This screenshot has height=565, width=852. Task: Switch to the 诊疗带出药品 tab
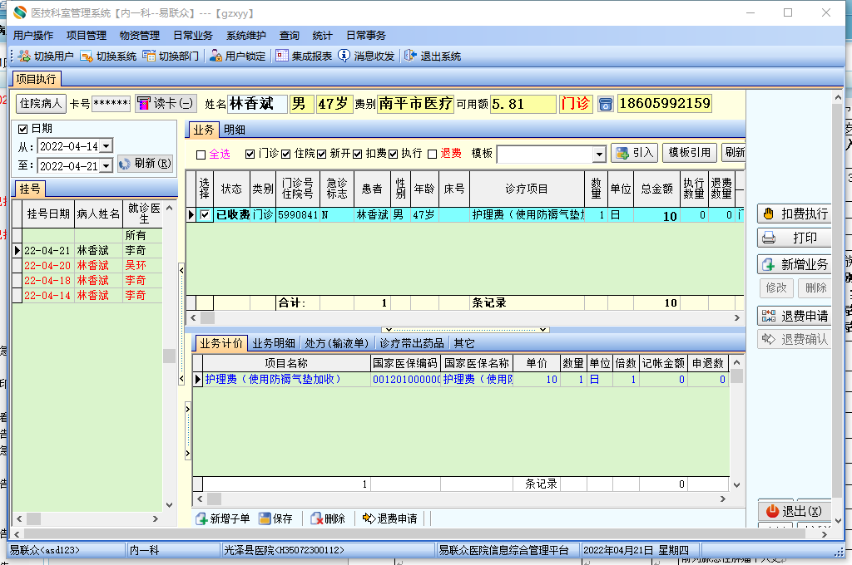tap(411, 343)
